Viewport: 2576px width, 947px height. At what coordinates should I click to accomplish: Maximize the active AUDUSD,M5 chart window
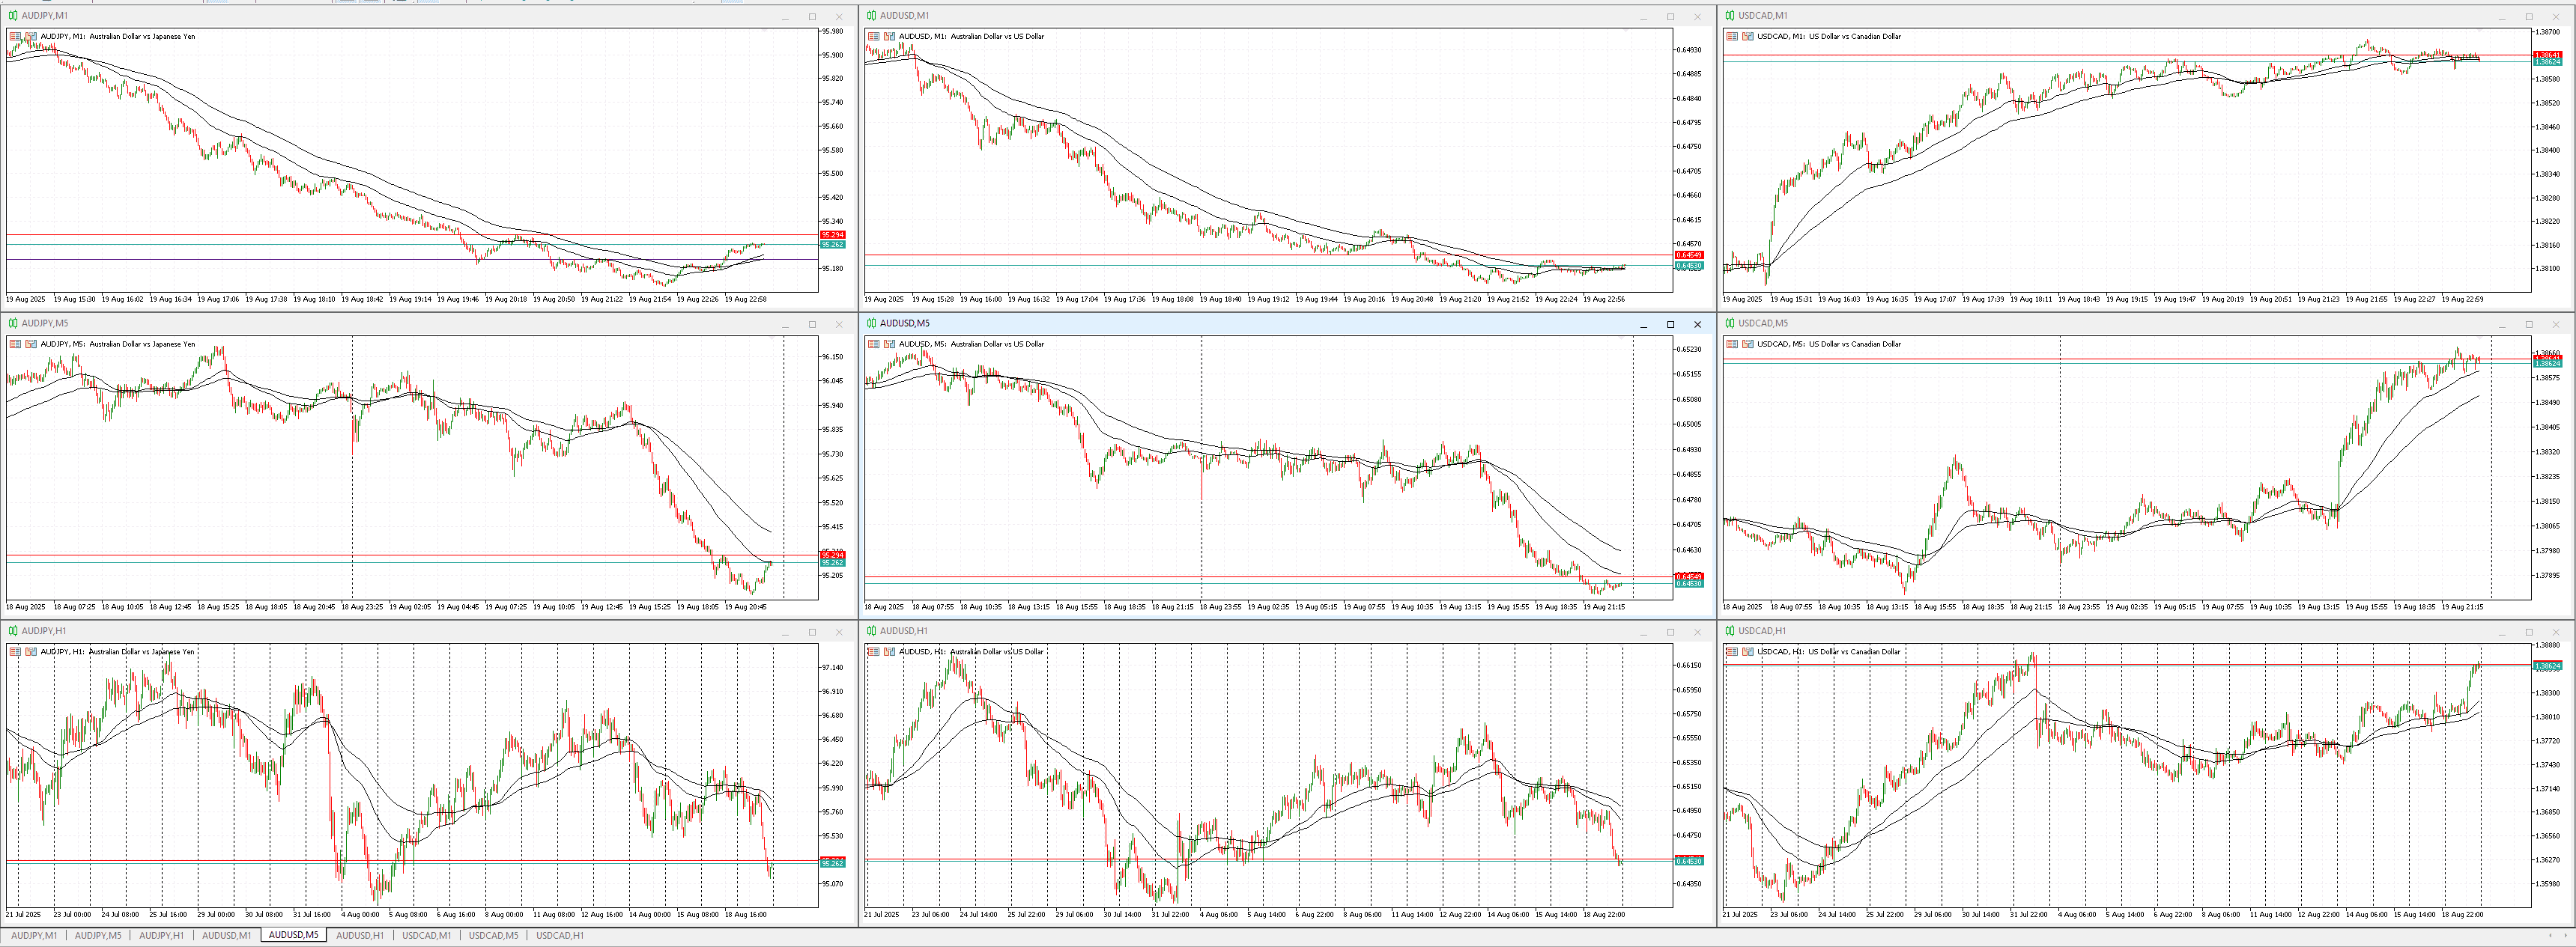[x=1670, y=325]
